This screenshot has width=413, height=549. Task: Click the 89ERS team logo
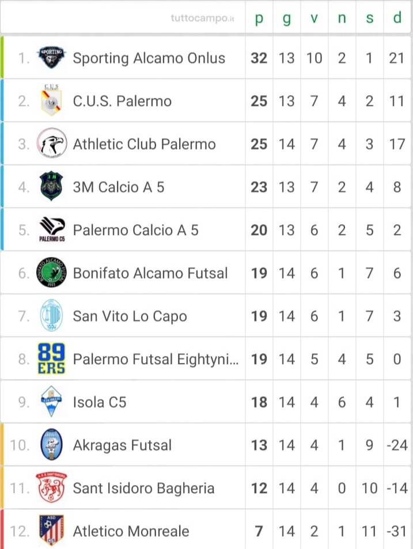coord(51,358)
